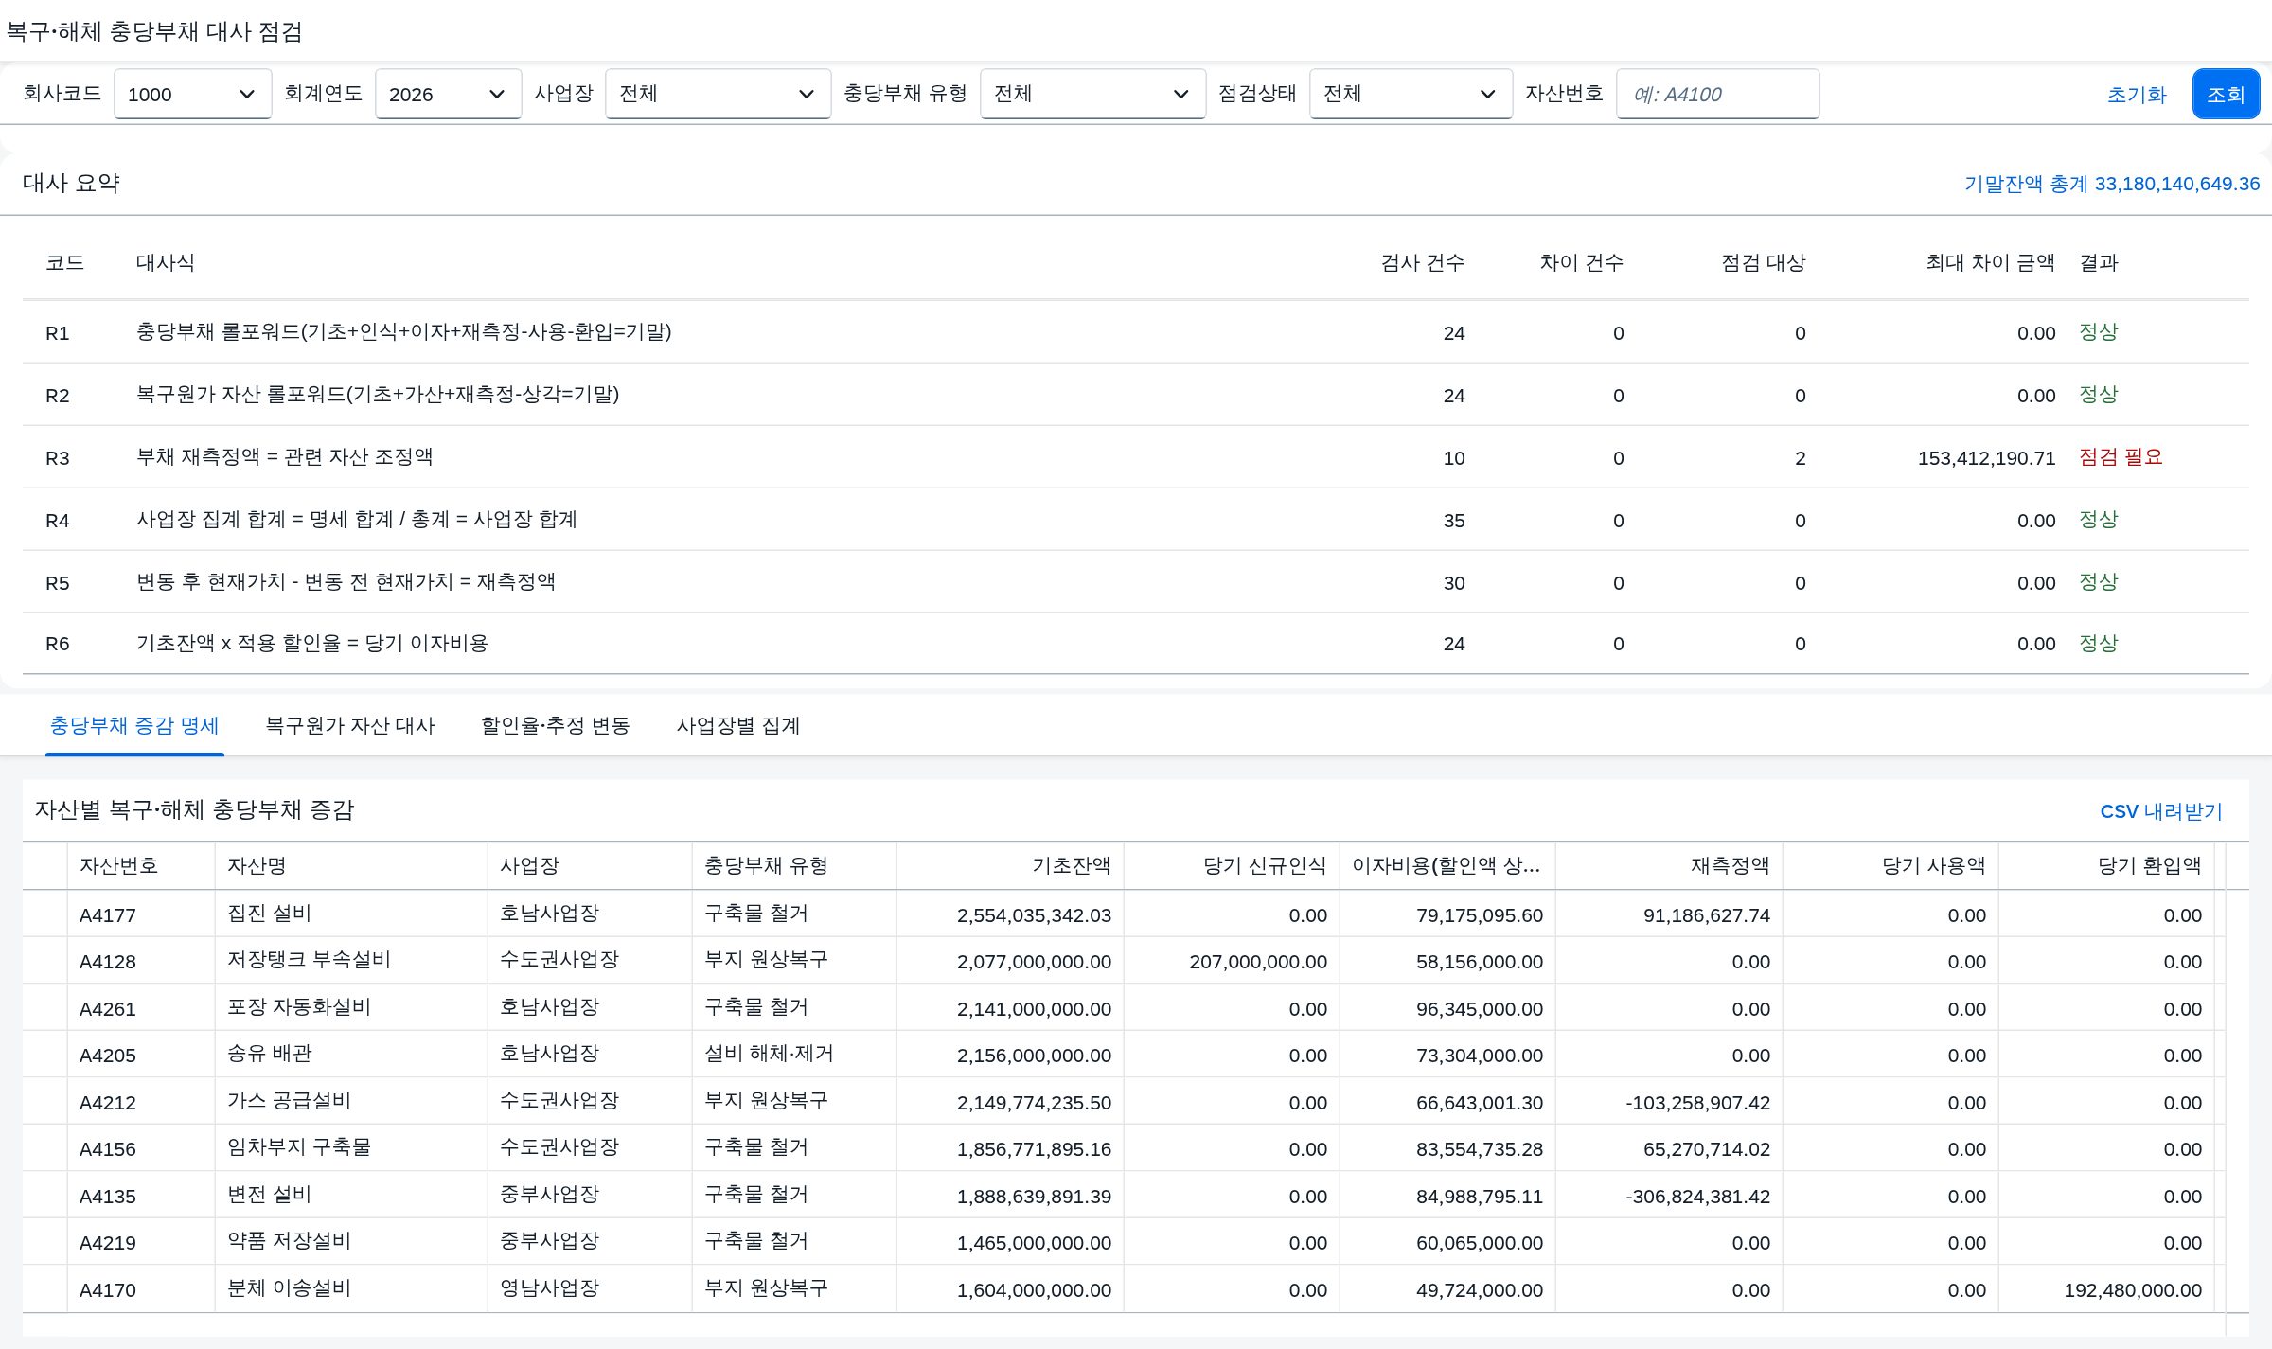Screen dimensions: 2272x1349
Task: Sort by 충당부채 유형 column header in table
Action: pyautogui.click(x=794, y=865)
